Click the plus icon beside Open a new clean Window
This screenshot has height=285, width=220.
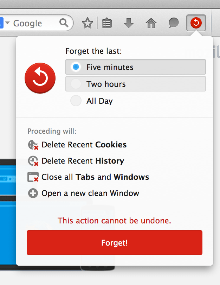point(33,193)
